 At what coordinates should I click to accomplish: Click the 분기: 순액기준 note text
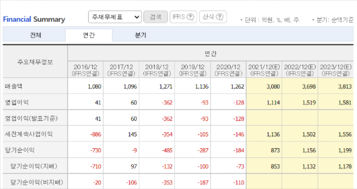point(333,20)
